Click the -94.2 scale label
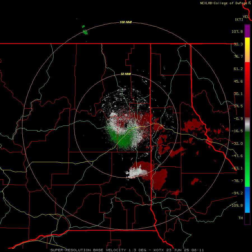Image resolution: width=252 pixels, height=252 pixels. (237, 193)
